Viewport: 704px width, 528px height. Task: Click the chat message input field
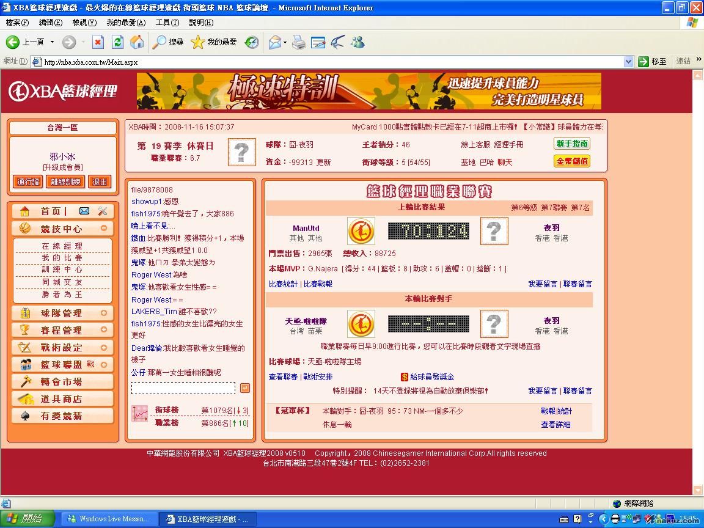point(183,388)
